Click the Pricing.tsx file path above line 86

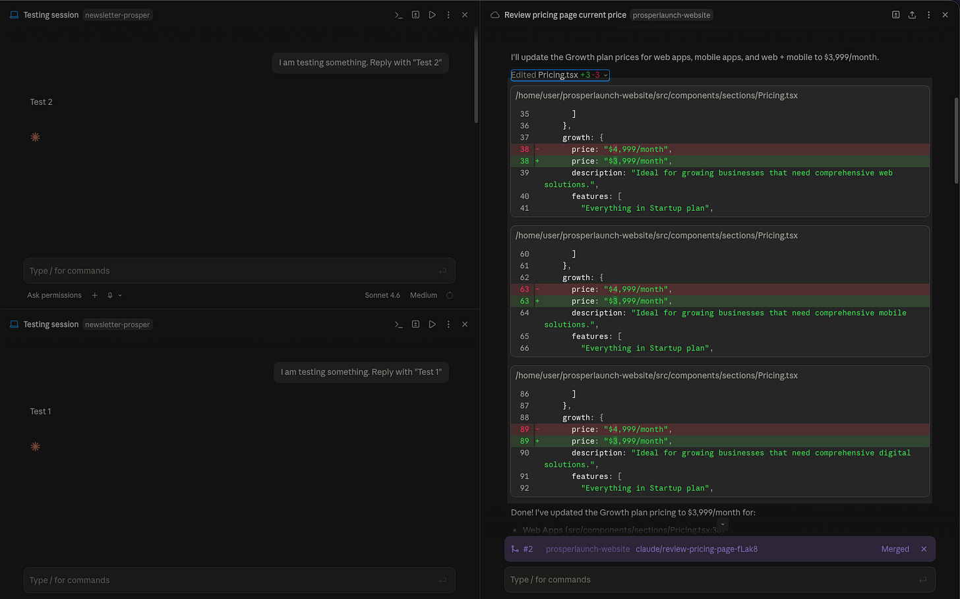tap(656, 376)
